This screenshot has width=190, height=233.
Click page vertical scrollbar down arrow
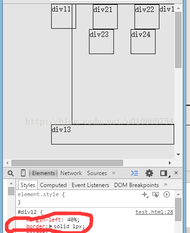(179, 155)
